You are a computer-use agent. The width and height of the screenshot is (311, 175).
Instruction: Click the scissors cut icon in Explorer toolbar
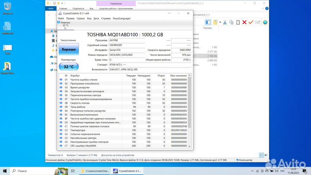coord(225,22)
